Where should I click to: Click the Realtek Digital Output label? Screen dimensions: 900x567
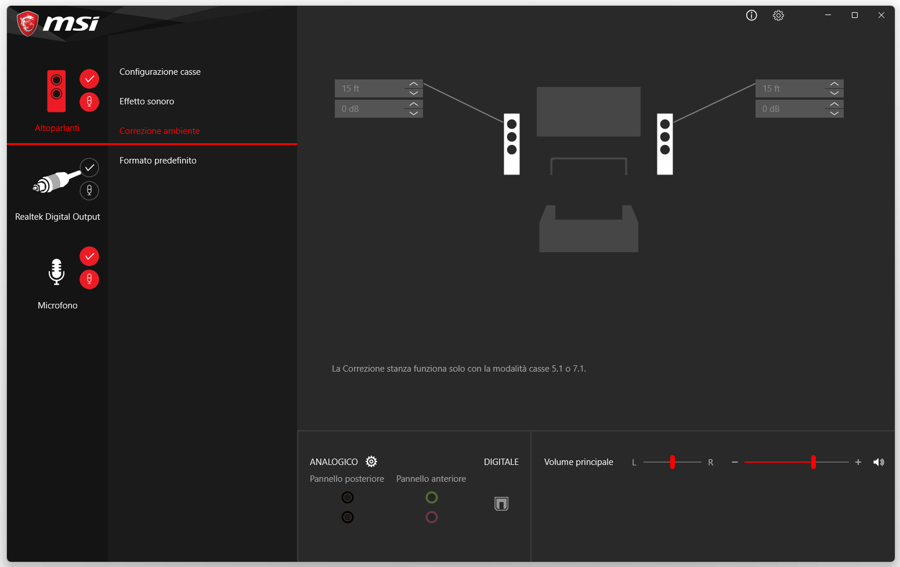click(57, 217)
